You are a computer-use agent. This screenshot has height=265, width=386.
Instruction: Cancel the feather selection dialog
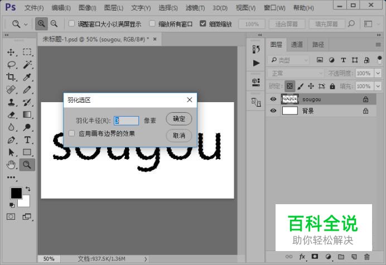tap(179, 136)
